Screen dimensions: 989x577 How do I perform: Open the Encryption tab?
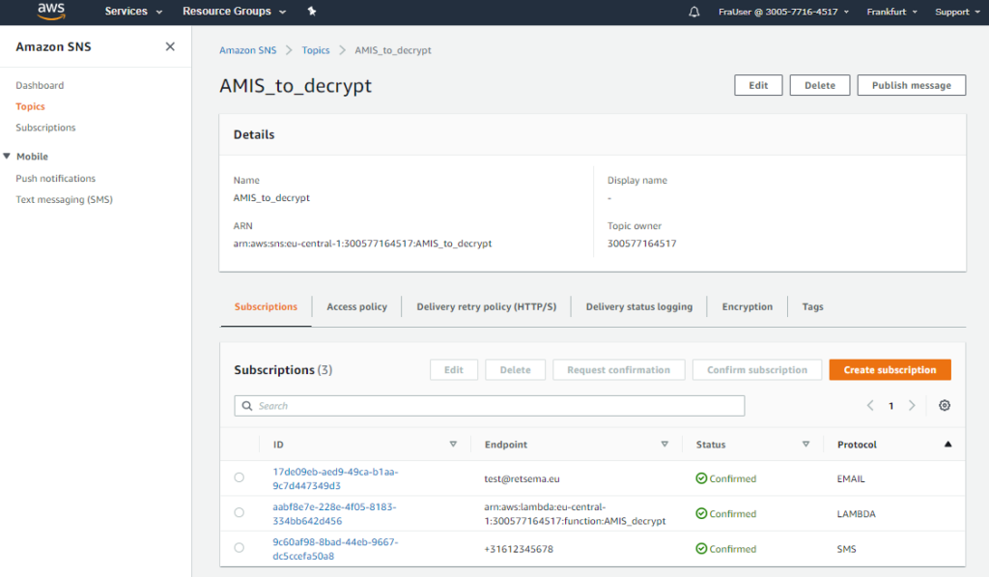click(x=747, y=307)
